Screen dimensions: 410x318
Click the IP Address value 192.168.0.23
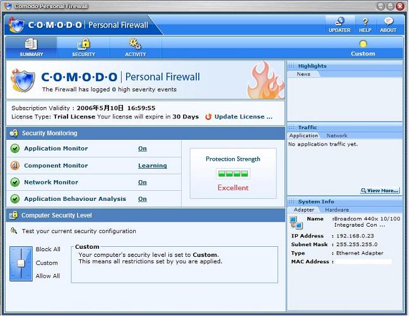click(356, 237)
